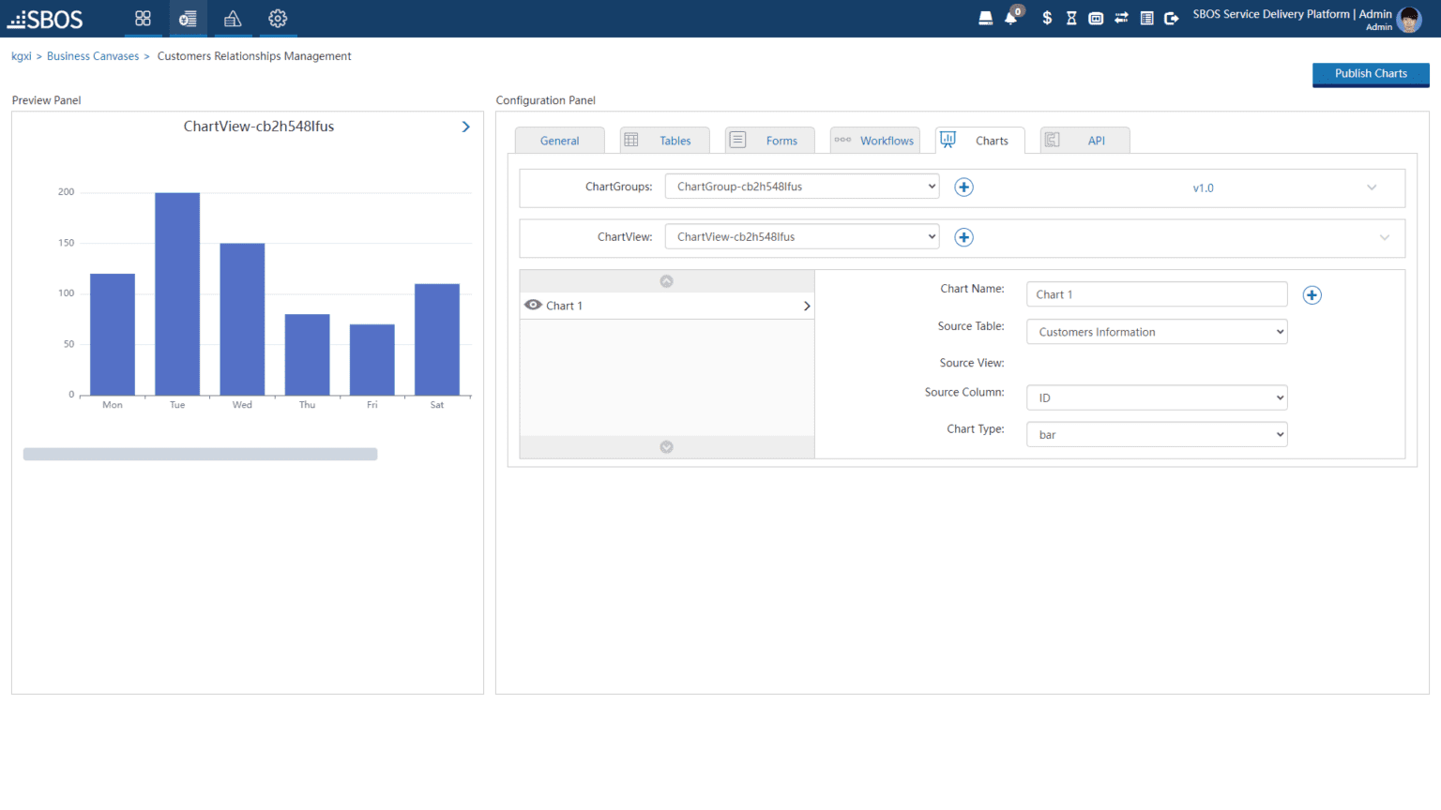Click the logout icon in top bar
Image resolution: width=1441 pixels, height=810 pixels.
(x=1171, y=17)
